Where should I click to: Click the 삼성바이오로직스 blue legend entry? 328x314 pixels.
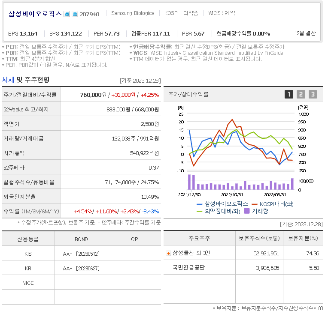pos(222,204)
